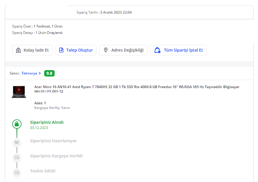Click the bag cancel icon on Tüm Siparişi İptal Et
The height and width of the screenshot is (182, 258).
(157, 50)
